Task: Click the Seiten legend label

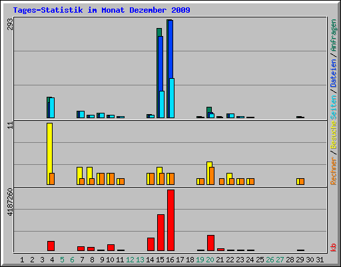Action: pos(333,107)
